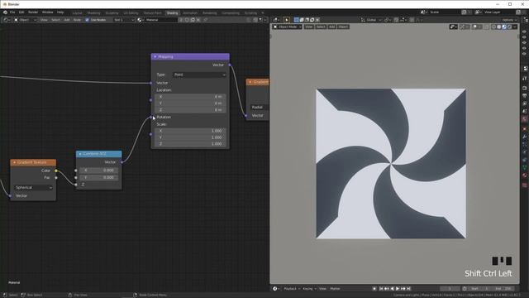Image resolution: width=529 pixels, height=298 pixels.
Task: Click the Mapping Location Z value field
Action: coord(190,110)
